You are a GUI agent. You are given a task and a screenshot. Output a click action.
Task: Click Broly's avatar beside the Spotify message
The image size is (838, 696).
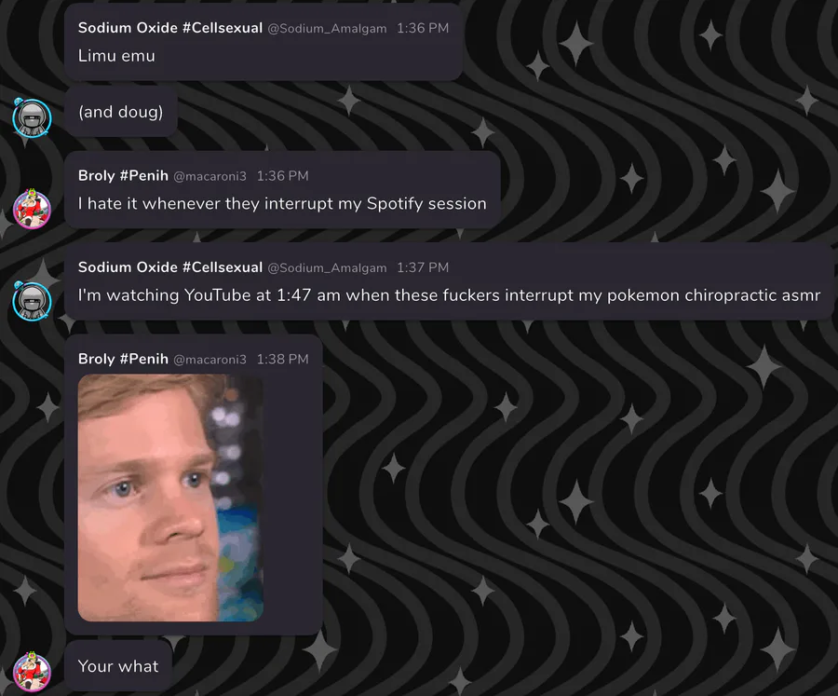[32, 209]
